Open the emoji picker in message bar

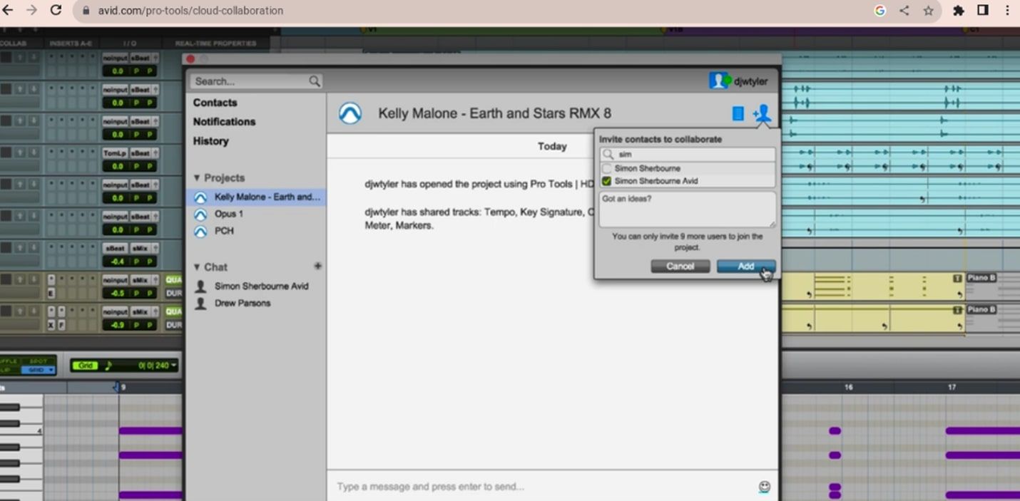(764, 487)
